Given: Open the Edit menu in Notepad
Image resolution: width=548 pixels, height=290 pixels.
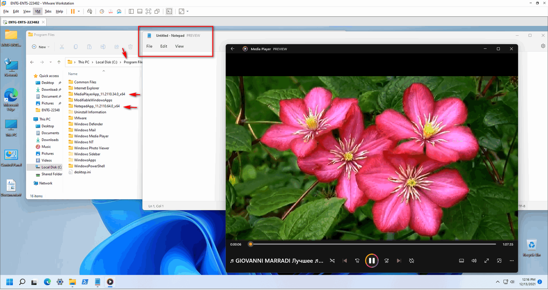Looking at the screenshot, I should point(164,46).
